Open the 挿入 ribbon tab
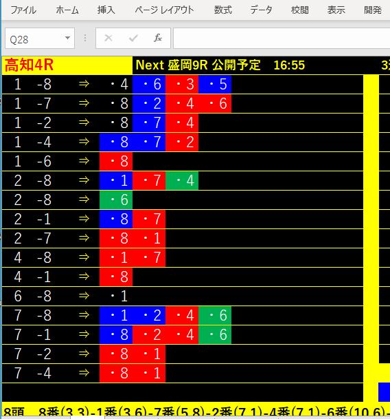The height and width of the screenshot is (419, 390). pos(106,10)
